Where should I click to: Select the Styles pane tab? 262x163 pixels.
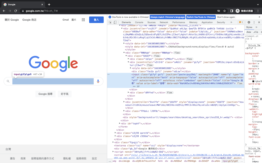[249, 27]
